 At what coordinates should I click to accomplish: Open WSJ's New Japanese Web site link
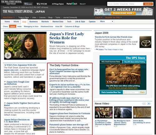tap(21, 65)
